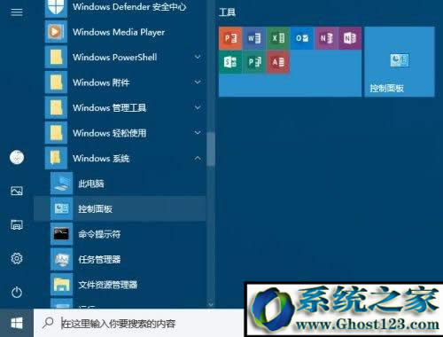Open 文件资源管理器 entry label
Image resolution: width=443 pixels, height=337 pixels.
pos(108,285)
